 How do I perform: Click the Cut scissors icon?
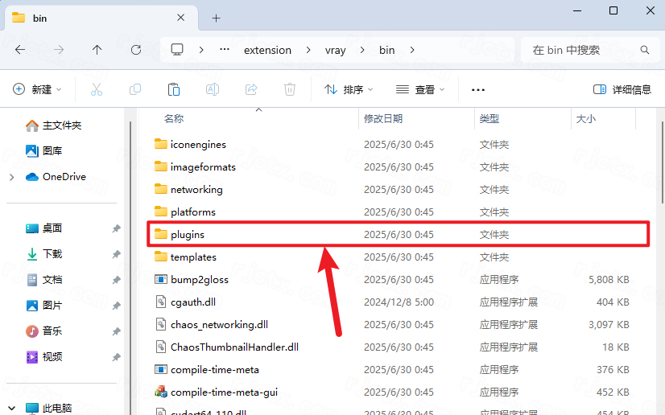(x=97, y=89)
